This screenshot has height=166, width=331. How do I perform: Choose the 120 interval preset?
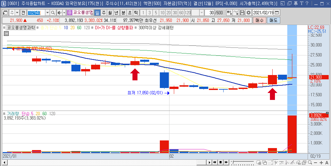click(x=188, y=13)
